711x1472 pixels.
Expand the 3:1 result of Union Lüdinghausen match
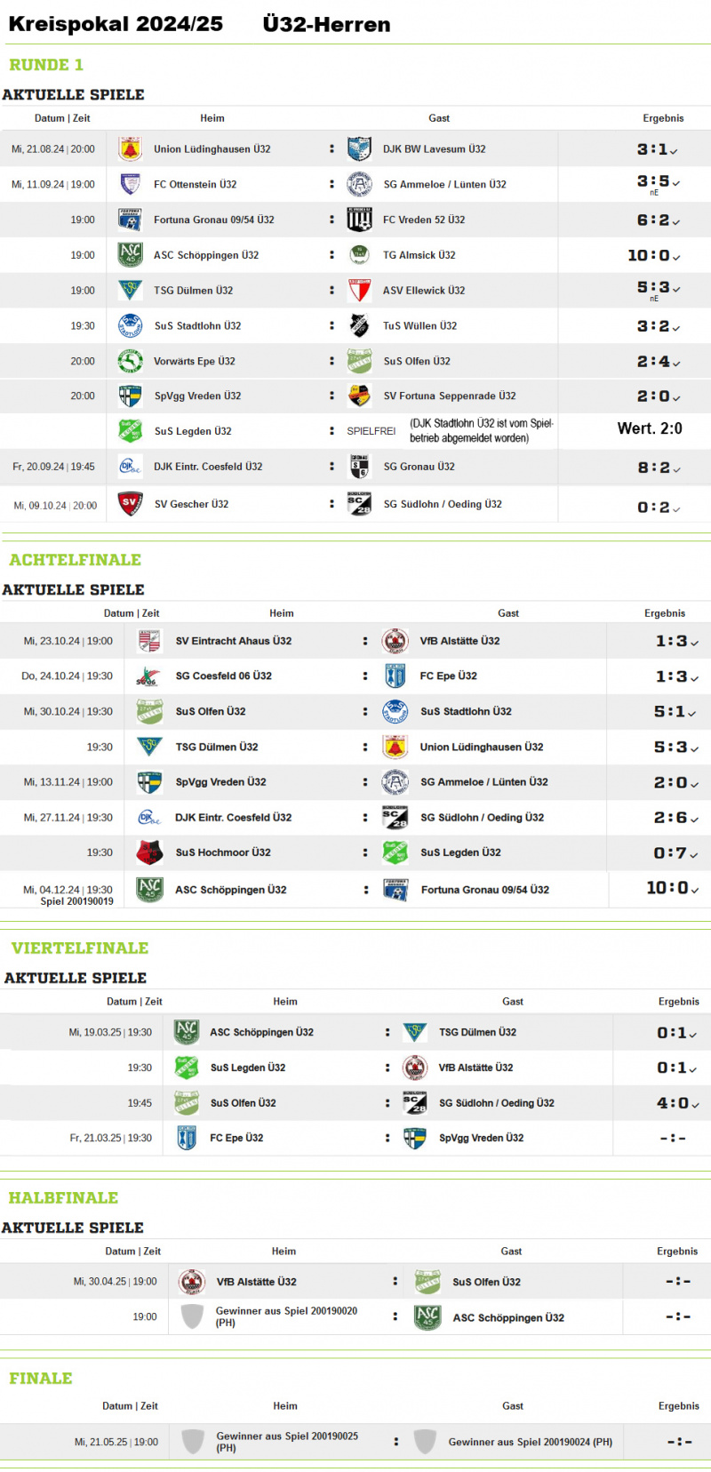tap(657, 149)
